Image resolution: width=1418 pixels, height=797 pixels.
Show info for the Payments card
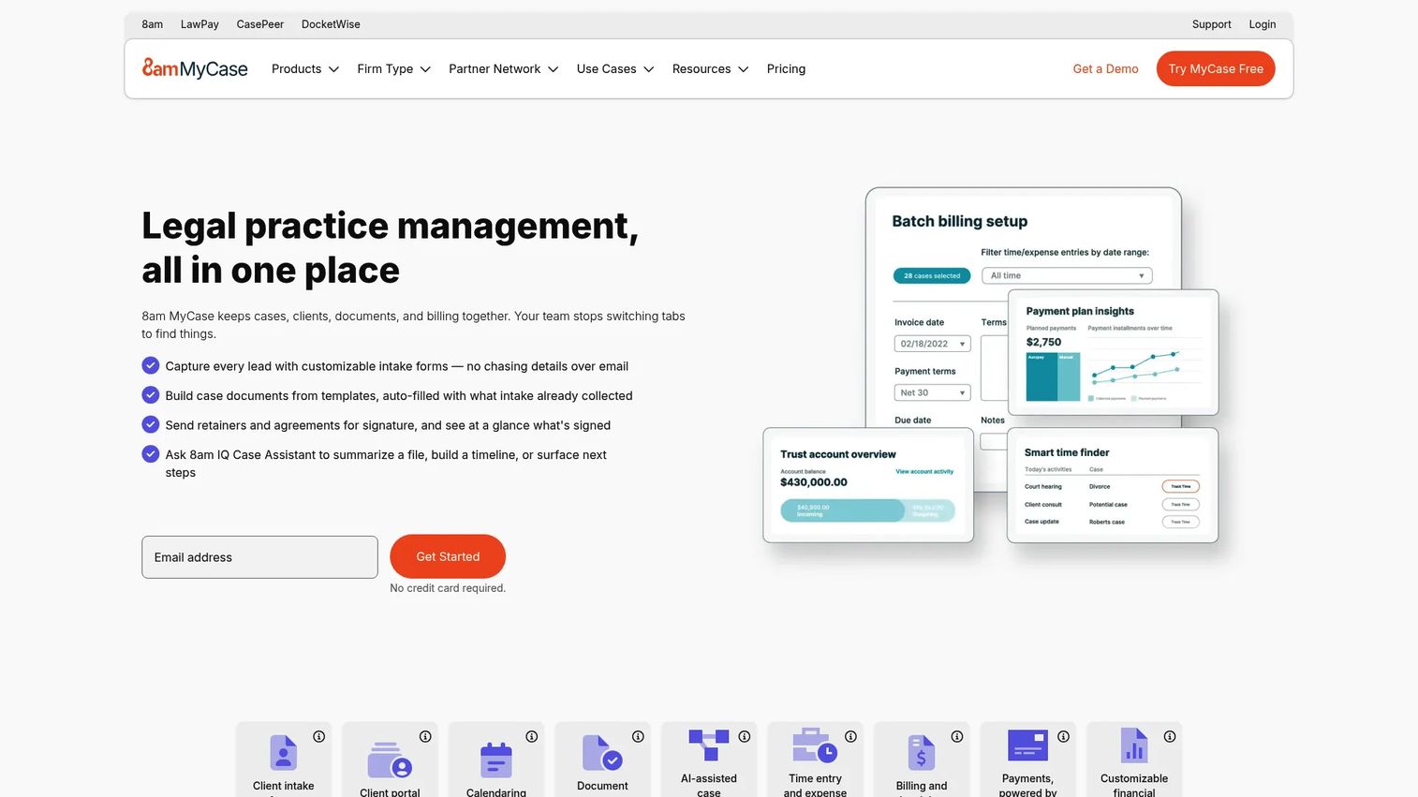tap(1063, 737)
